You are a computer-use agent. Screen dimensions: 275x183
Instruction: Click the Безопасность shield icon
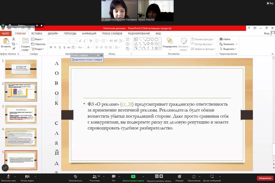click(75, 176)
